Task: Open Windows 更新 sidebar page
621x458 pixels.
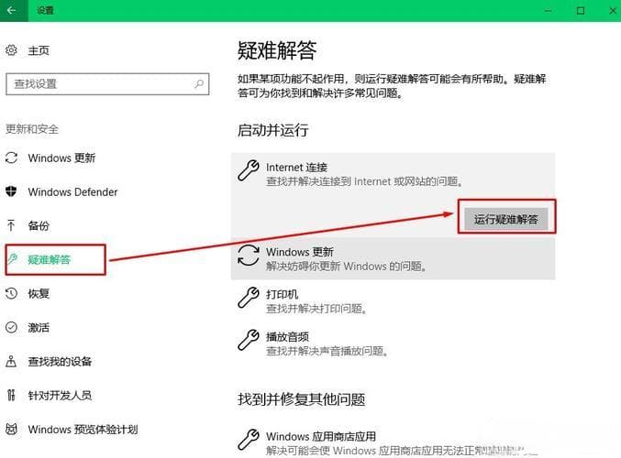Action: (x=61, y=158)
